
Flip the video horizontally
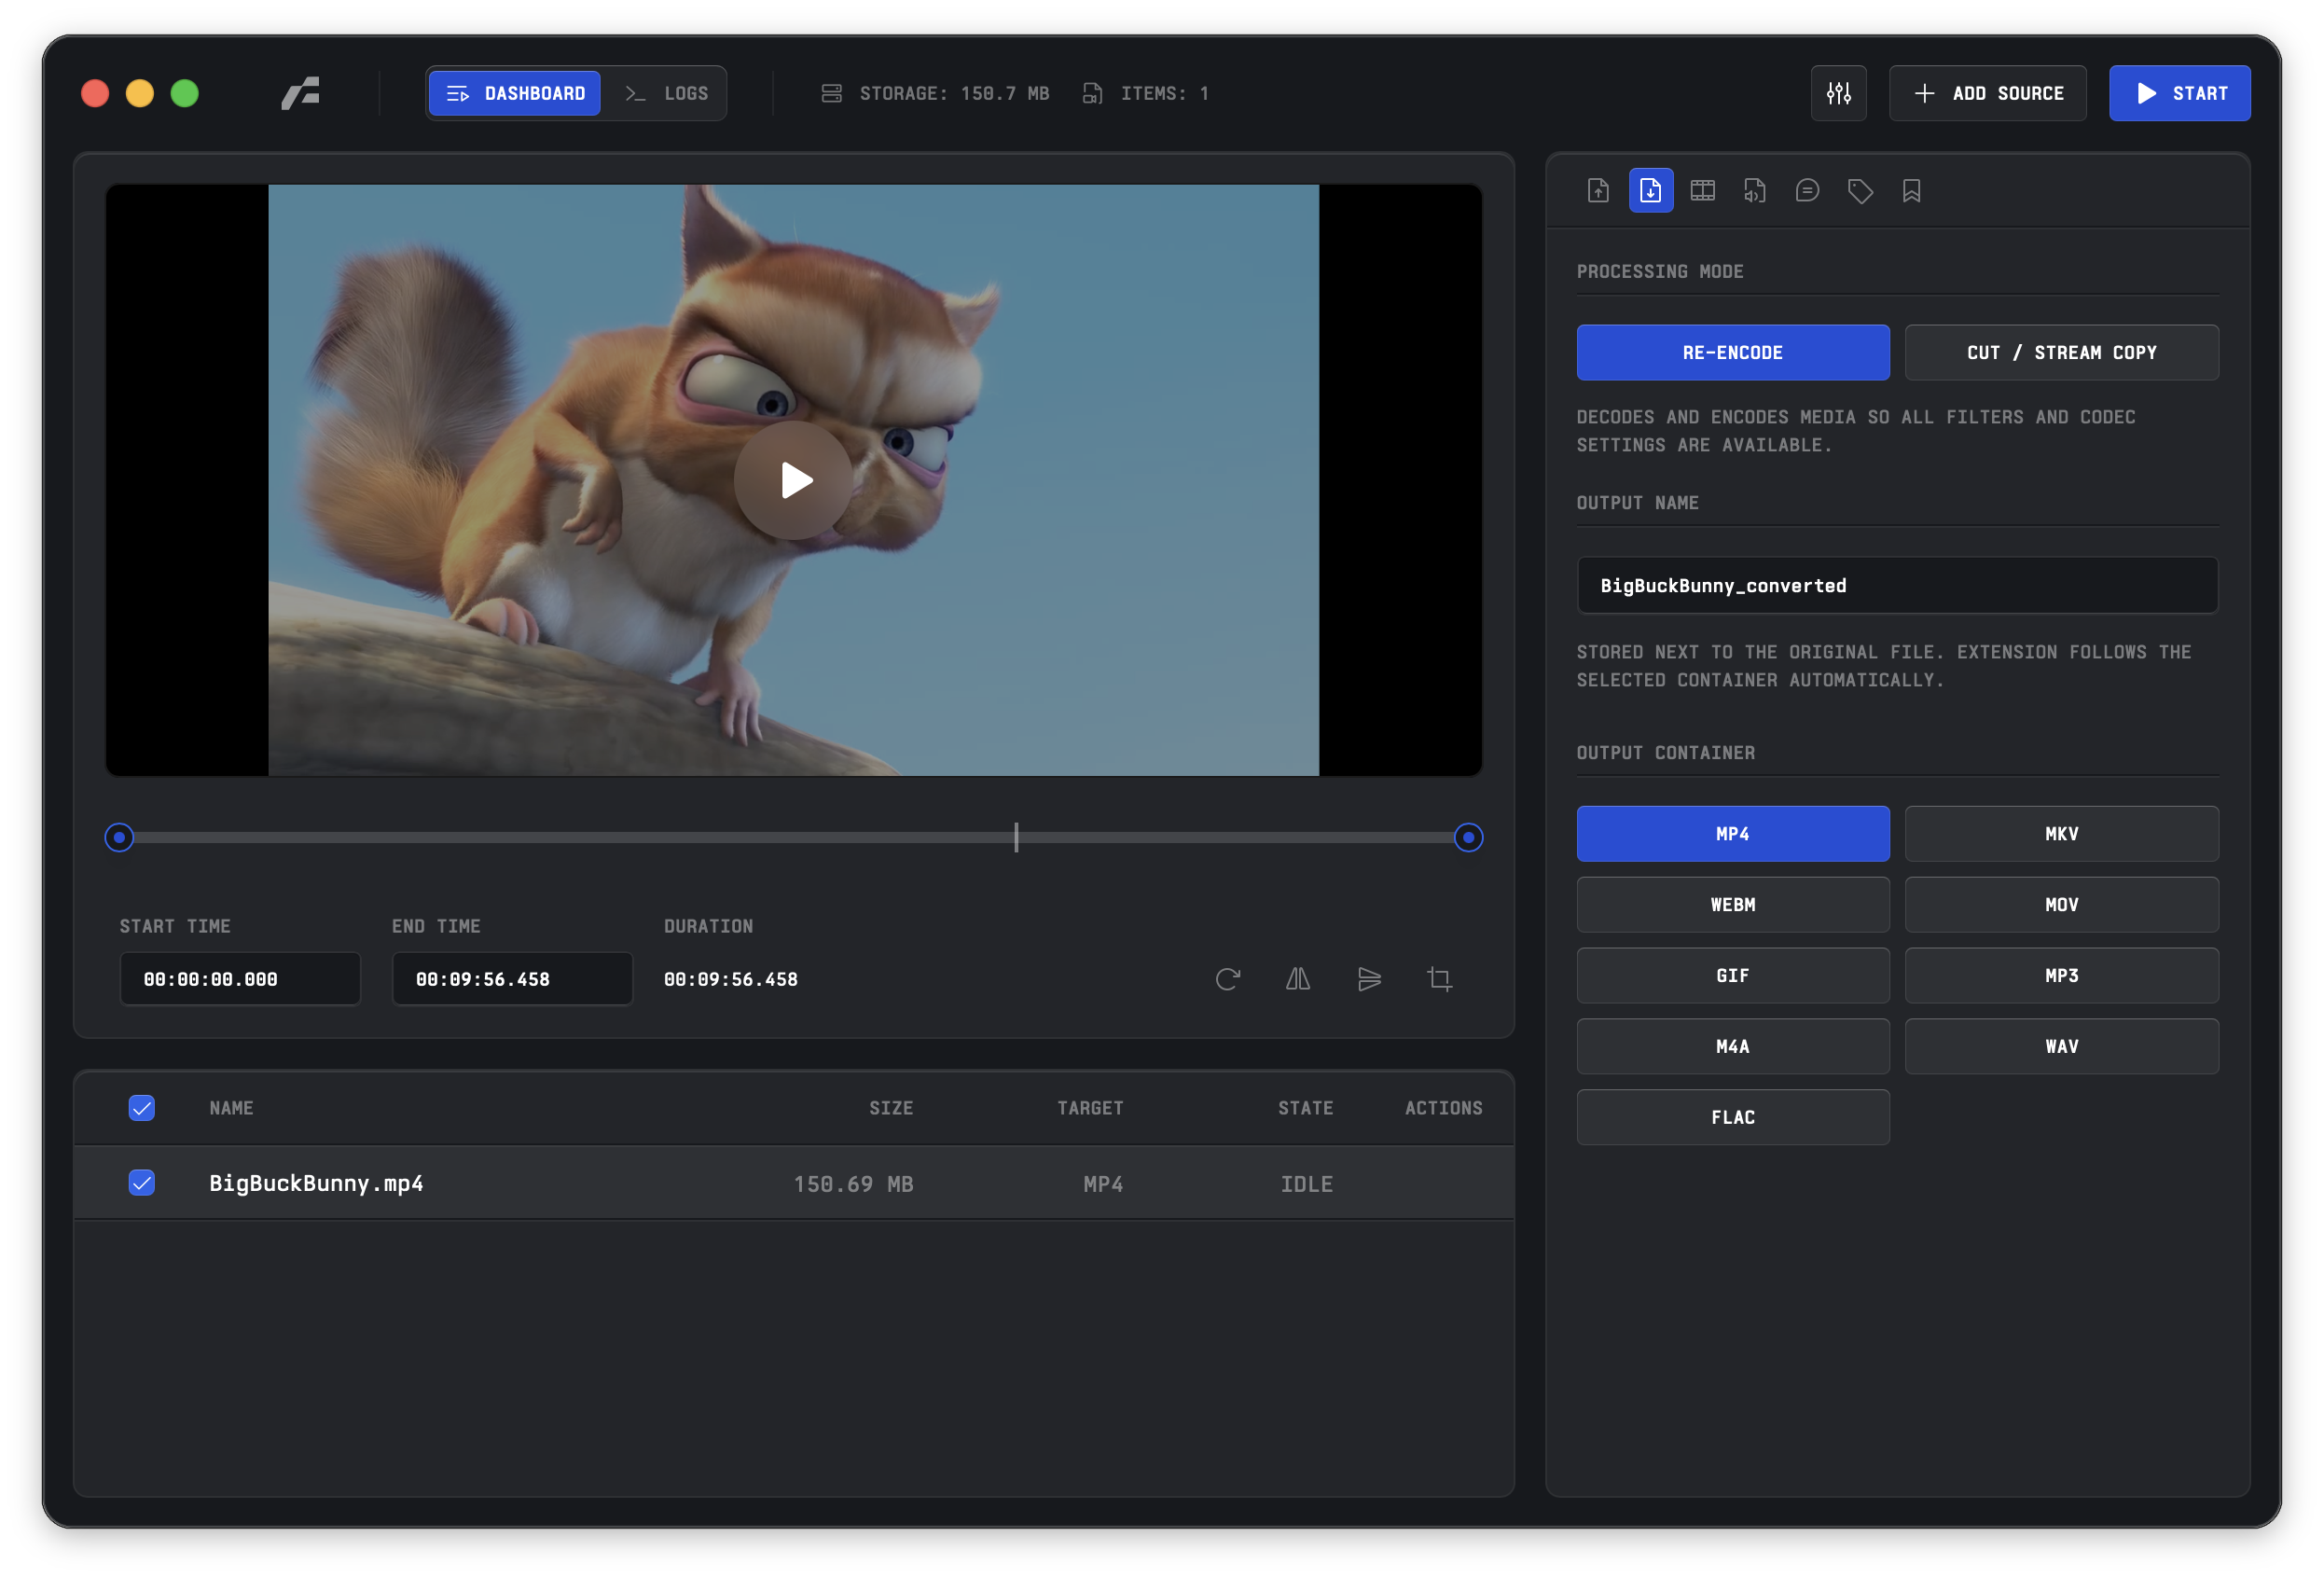(x=1297, y=979)
